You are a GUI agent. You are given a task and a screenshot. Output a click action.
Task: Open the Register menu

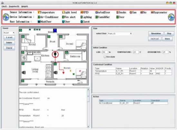pyautogui.click(x=14, y=6)
